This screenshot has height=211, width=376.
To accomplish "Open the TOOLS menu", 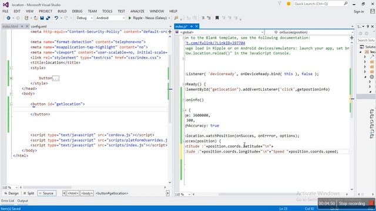I will (107, 11).
